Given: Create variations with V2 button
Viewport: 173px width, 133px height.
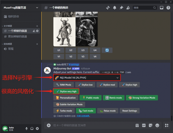Looking at the screenshot, I should tap(71, 56).
